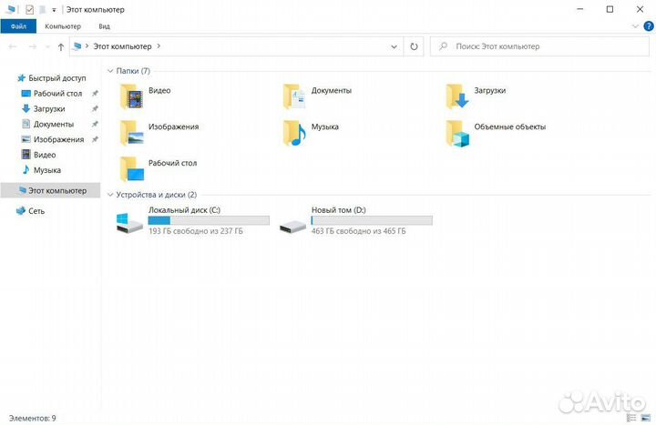
Task: Open the Музыка folder icon in Папки
Action: [294, 133]
